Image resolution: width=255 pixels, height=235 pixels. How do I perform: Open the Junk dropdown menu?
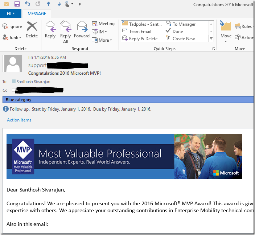(12, 38)
